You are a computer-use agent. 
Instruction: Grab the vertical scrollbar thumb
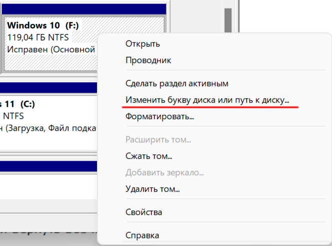coord(228,20)
